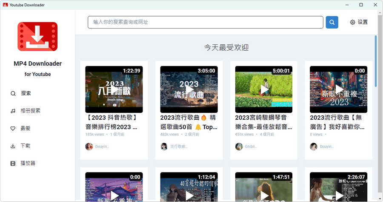Open title 2023流行歌曲 精選歌曲50首
The width and height of the screenshot is (383, 202).
[189, 122]
